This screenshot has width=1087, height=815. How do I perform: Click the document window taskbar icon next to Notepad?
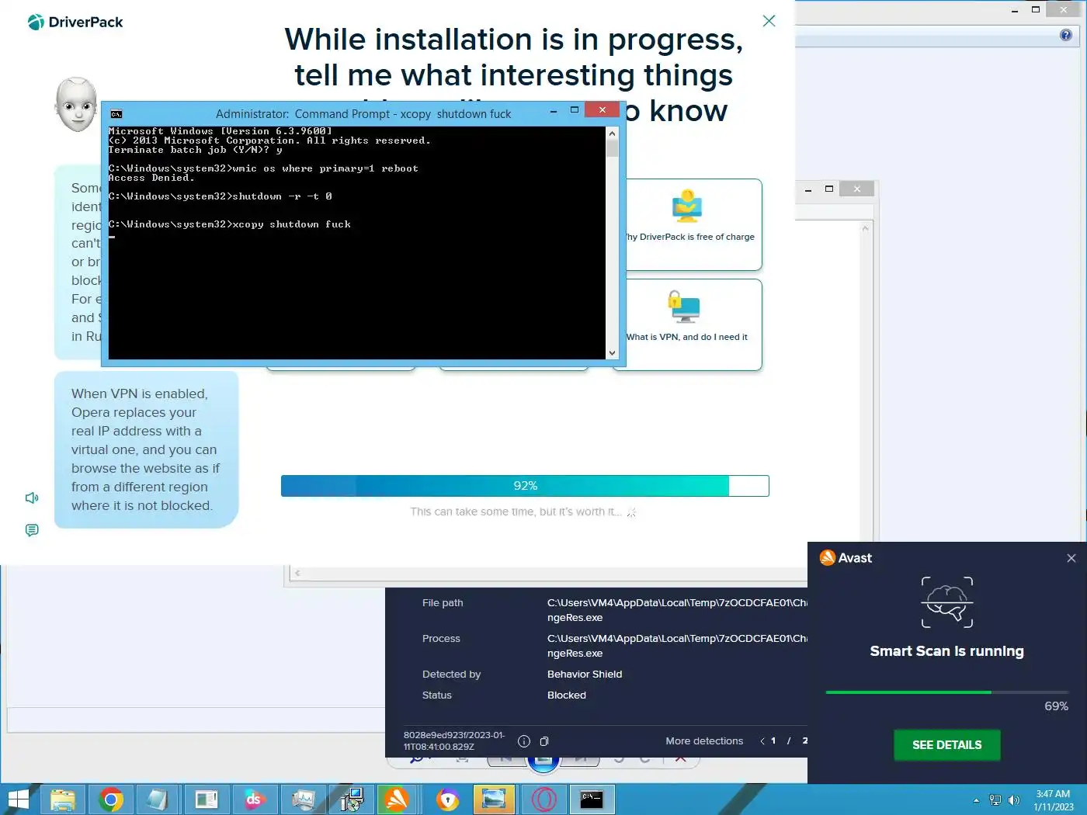tap(207, 799)
